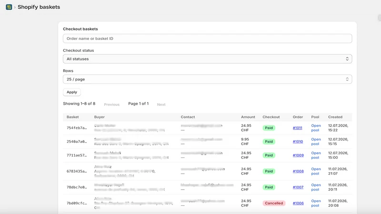Focus the Order name or basket ID field
The height and width of the screenshot is (214, 381).
tap(207, 39)
